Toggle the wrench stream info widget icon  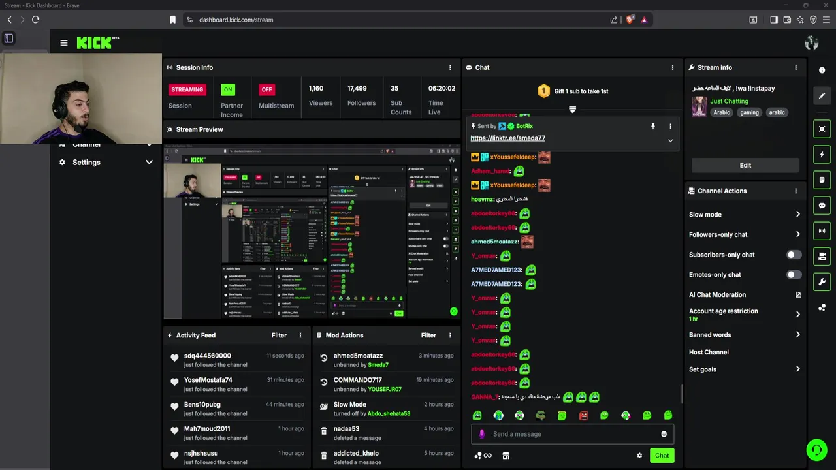[x=822, y=282]
